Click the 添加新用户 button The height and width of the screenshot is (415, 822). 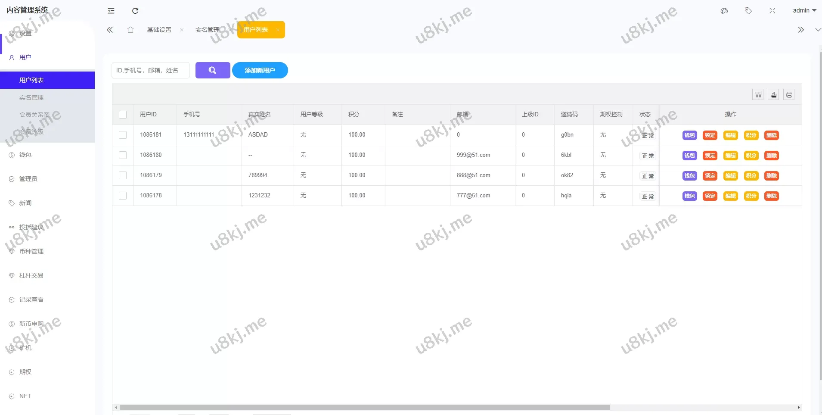click(x=260, y=70)
